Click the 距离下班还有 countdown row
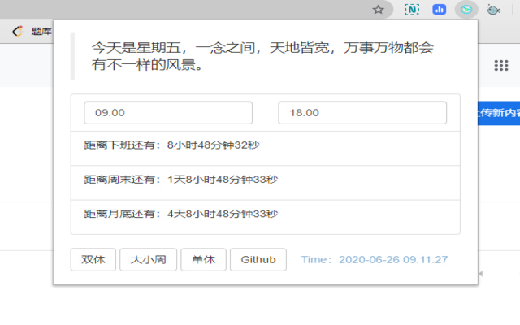This screenshot has width=520, height=325. [265, 146]
